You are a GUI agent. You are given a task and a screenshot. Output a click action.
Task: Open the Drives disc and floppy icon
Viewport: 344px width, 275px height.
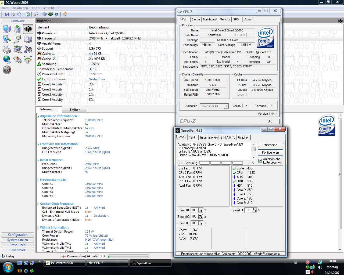28,39
